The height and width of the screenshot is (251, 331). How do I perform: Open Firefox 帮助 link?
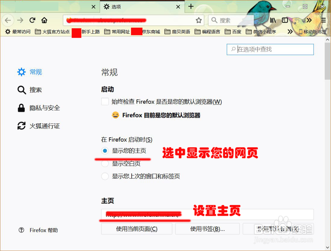tap(44, 230)
